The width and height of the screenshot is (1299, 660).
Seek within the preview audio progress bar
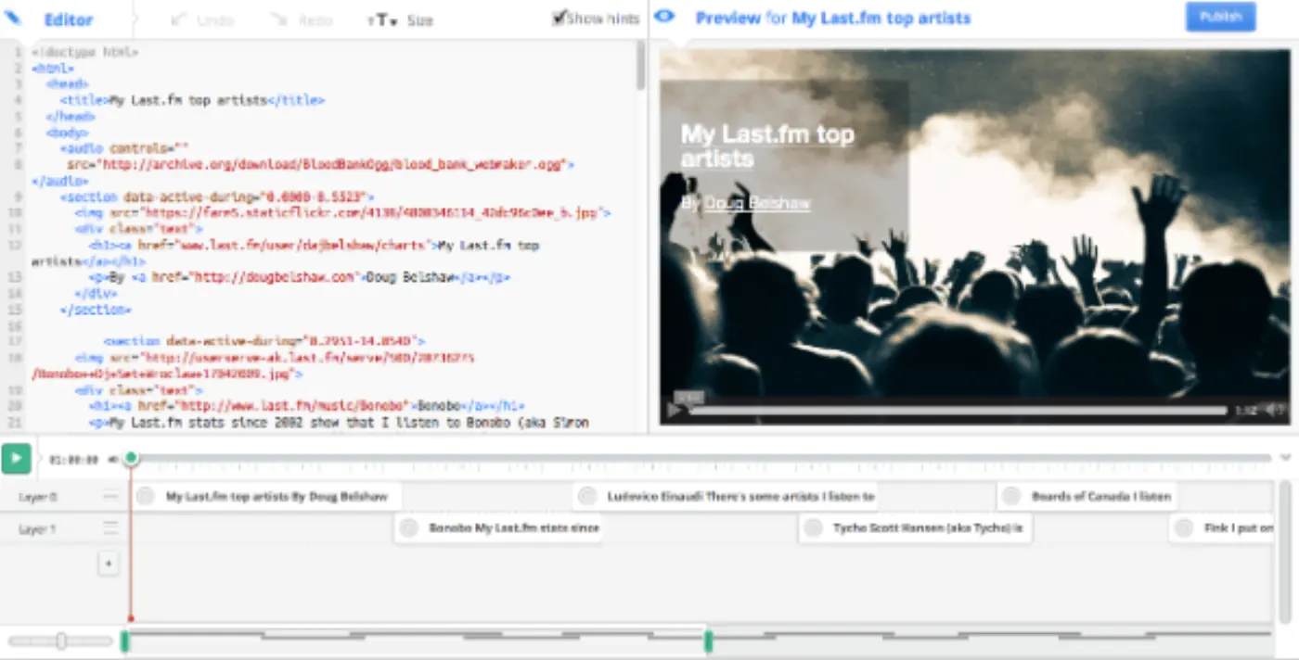pyautogui.click(x=958, y=411)
